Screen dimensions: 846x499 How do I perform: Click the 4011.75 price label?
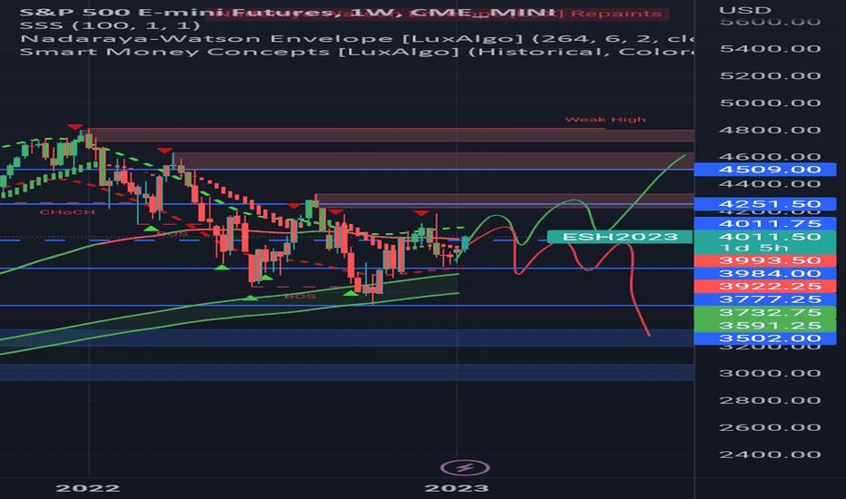pyautogui.click(x=765, y=223)
